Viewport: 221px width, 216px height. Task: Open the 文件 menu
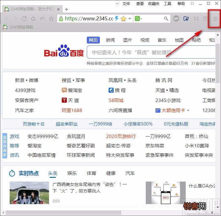tap(126, 3)
